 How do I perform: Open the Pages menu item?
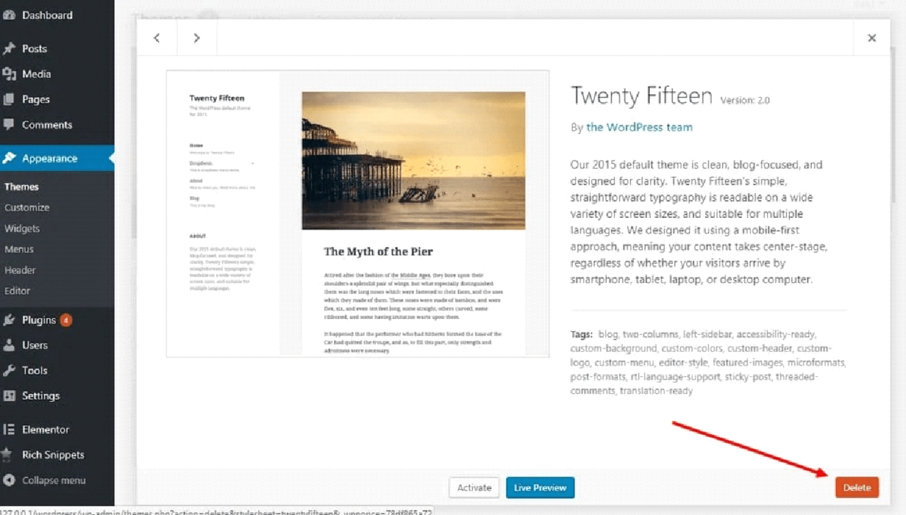point(35,99)
